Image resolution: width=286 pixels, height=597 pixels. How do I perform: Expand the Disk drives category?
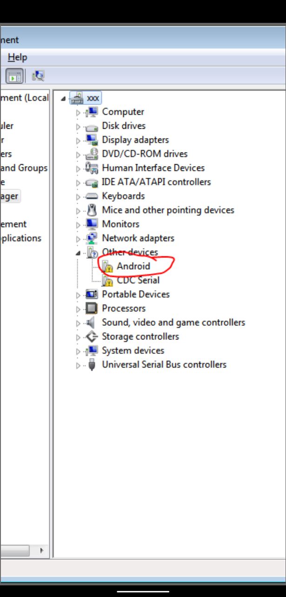(x=78, y=126)
